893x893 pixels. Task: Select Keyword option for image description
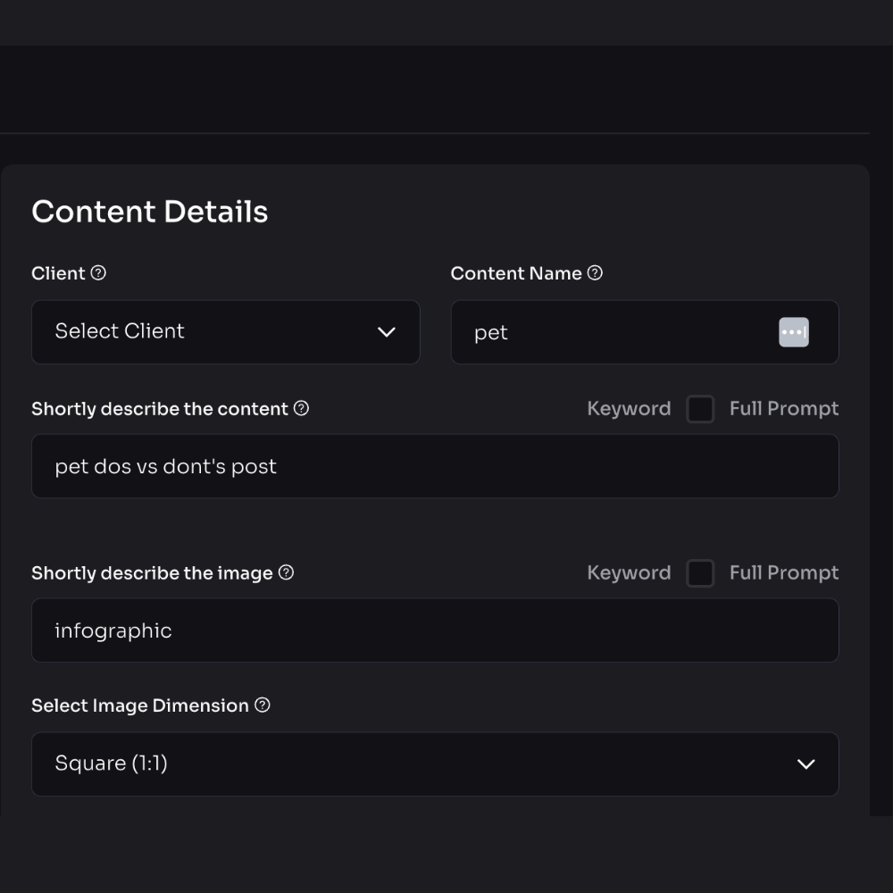[629, 573]
